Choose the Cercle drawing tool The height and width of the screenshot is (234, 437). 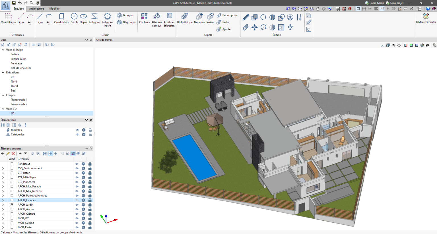tap(74, 18)
